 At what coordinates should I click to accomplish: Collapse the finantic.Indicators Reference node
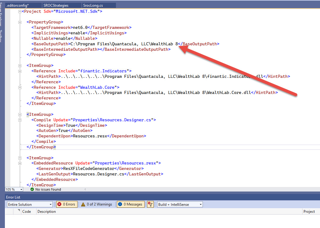tap(20, 71)
